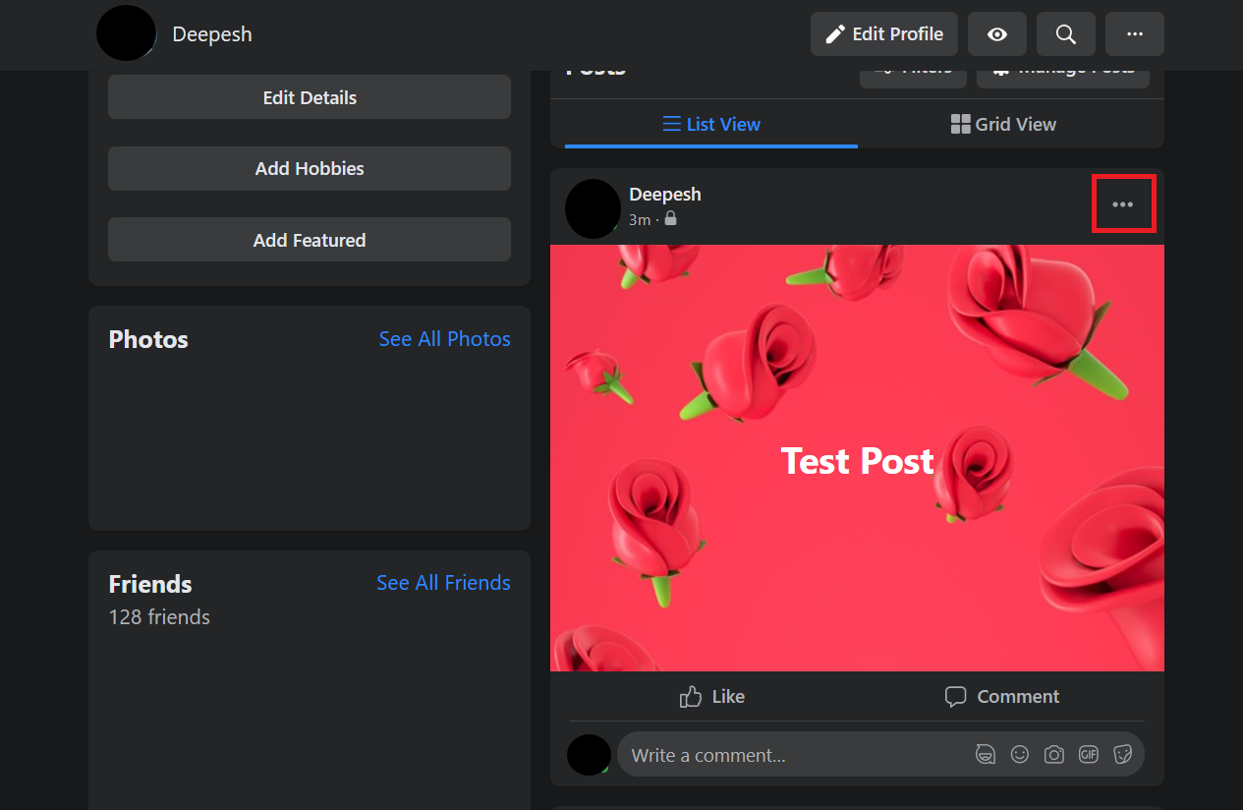Click the Photos section heading
The height and width of the screenshot is (810, 1243).
click(x=148, y=340)
